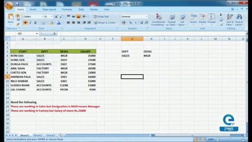The width and height of the screenshot is (252, 142).
Task: Toggle Middle Align for cells
Action: (x=74, y=17)
